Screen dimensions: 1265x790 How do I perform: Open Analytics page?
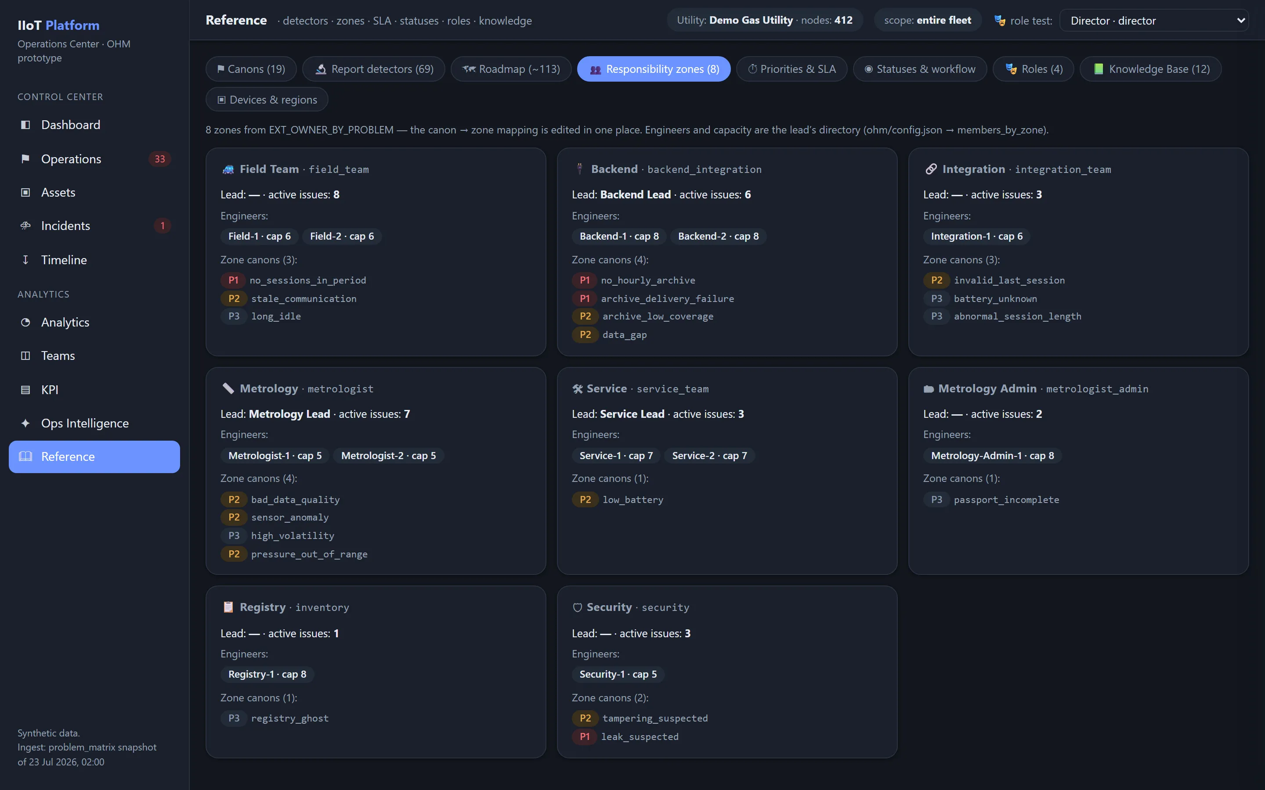click(94, 323)
